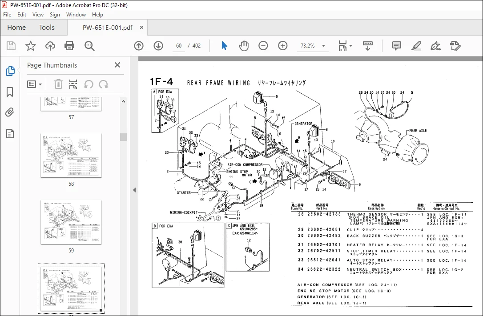The image size is (483, 316).
Task: Open the Bookmarks sidebar panel
Action: click(10, 92)
